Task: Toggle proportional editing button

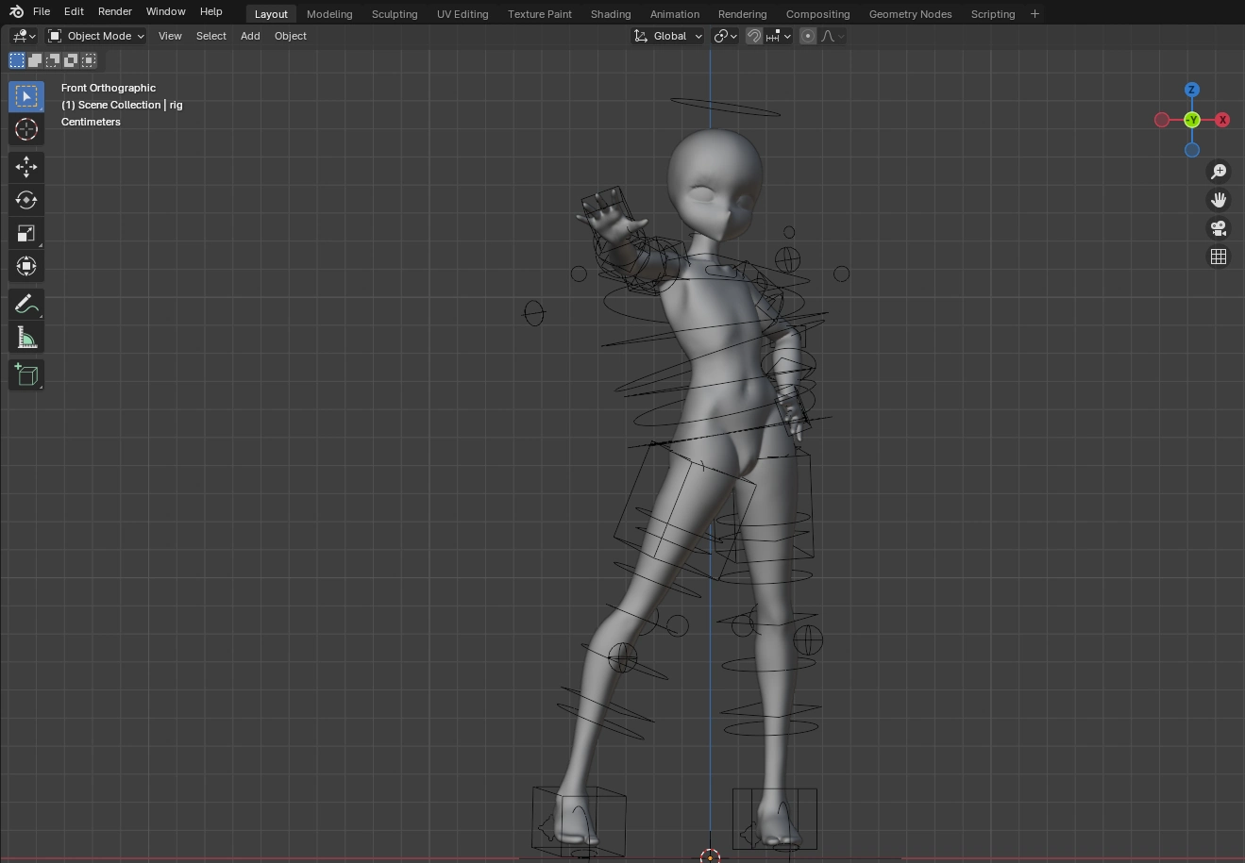Action: (x=808, y=36)
